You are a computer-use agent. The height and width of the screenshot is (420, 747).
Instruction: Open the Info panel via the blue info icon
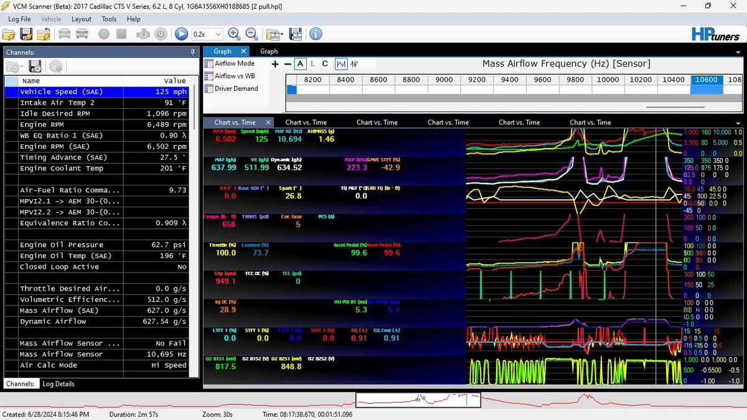[315, 34]
